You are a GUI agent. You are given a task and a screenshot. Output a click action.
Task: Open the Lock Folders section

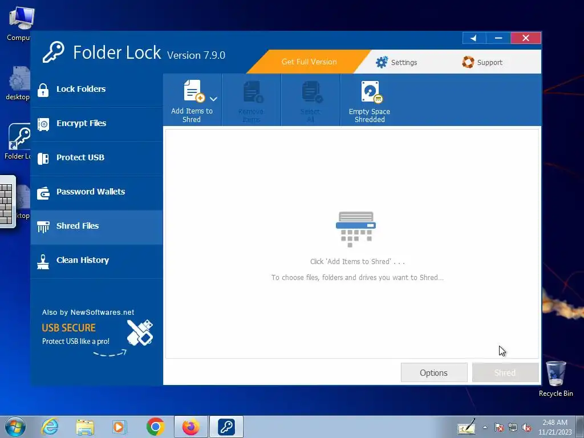point(96,90)
